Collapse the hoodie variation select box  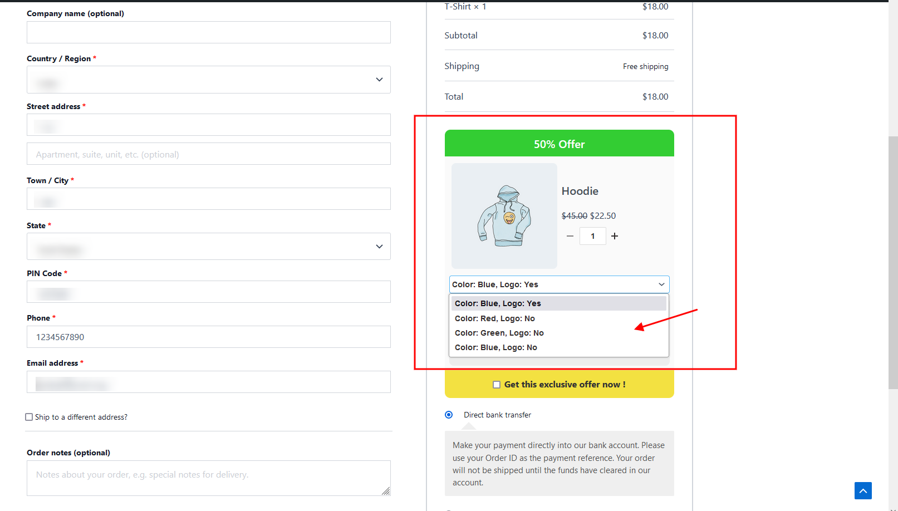559,284
